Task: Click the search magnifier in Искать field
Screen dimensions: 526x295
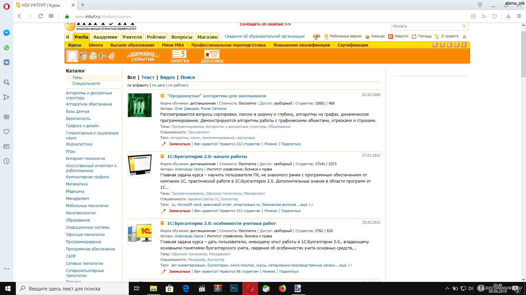Action: coord(464,26)
